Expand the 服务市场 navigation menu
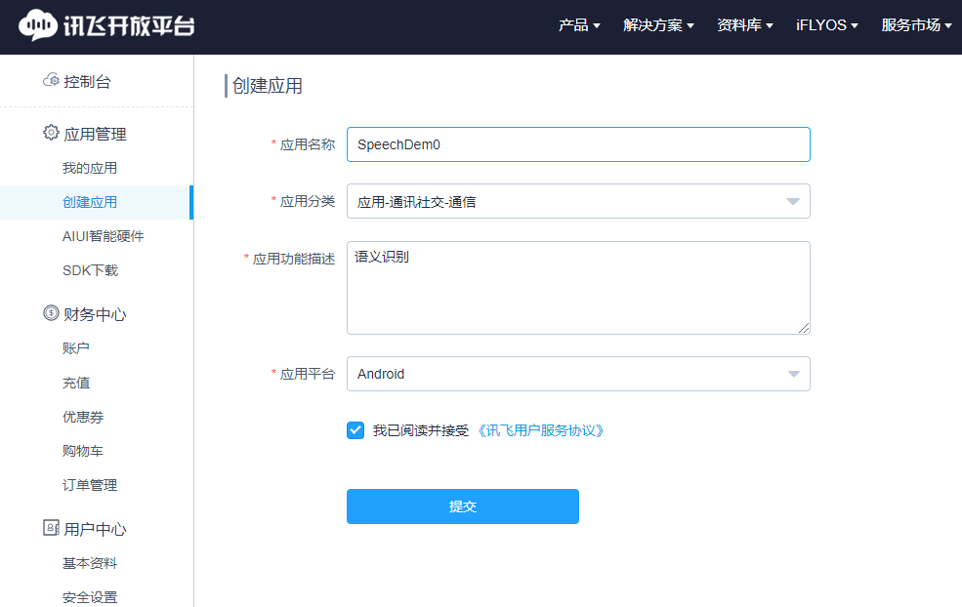This screenshot has height=607, width=962. click(x=917, y=25)
